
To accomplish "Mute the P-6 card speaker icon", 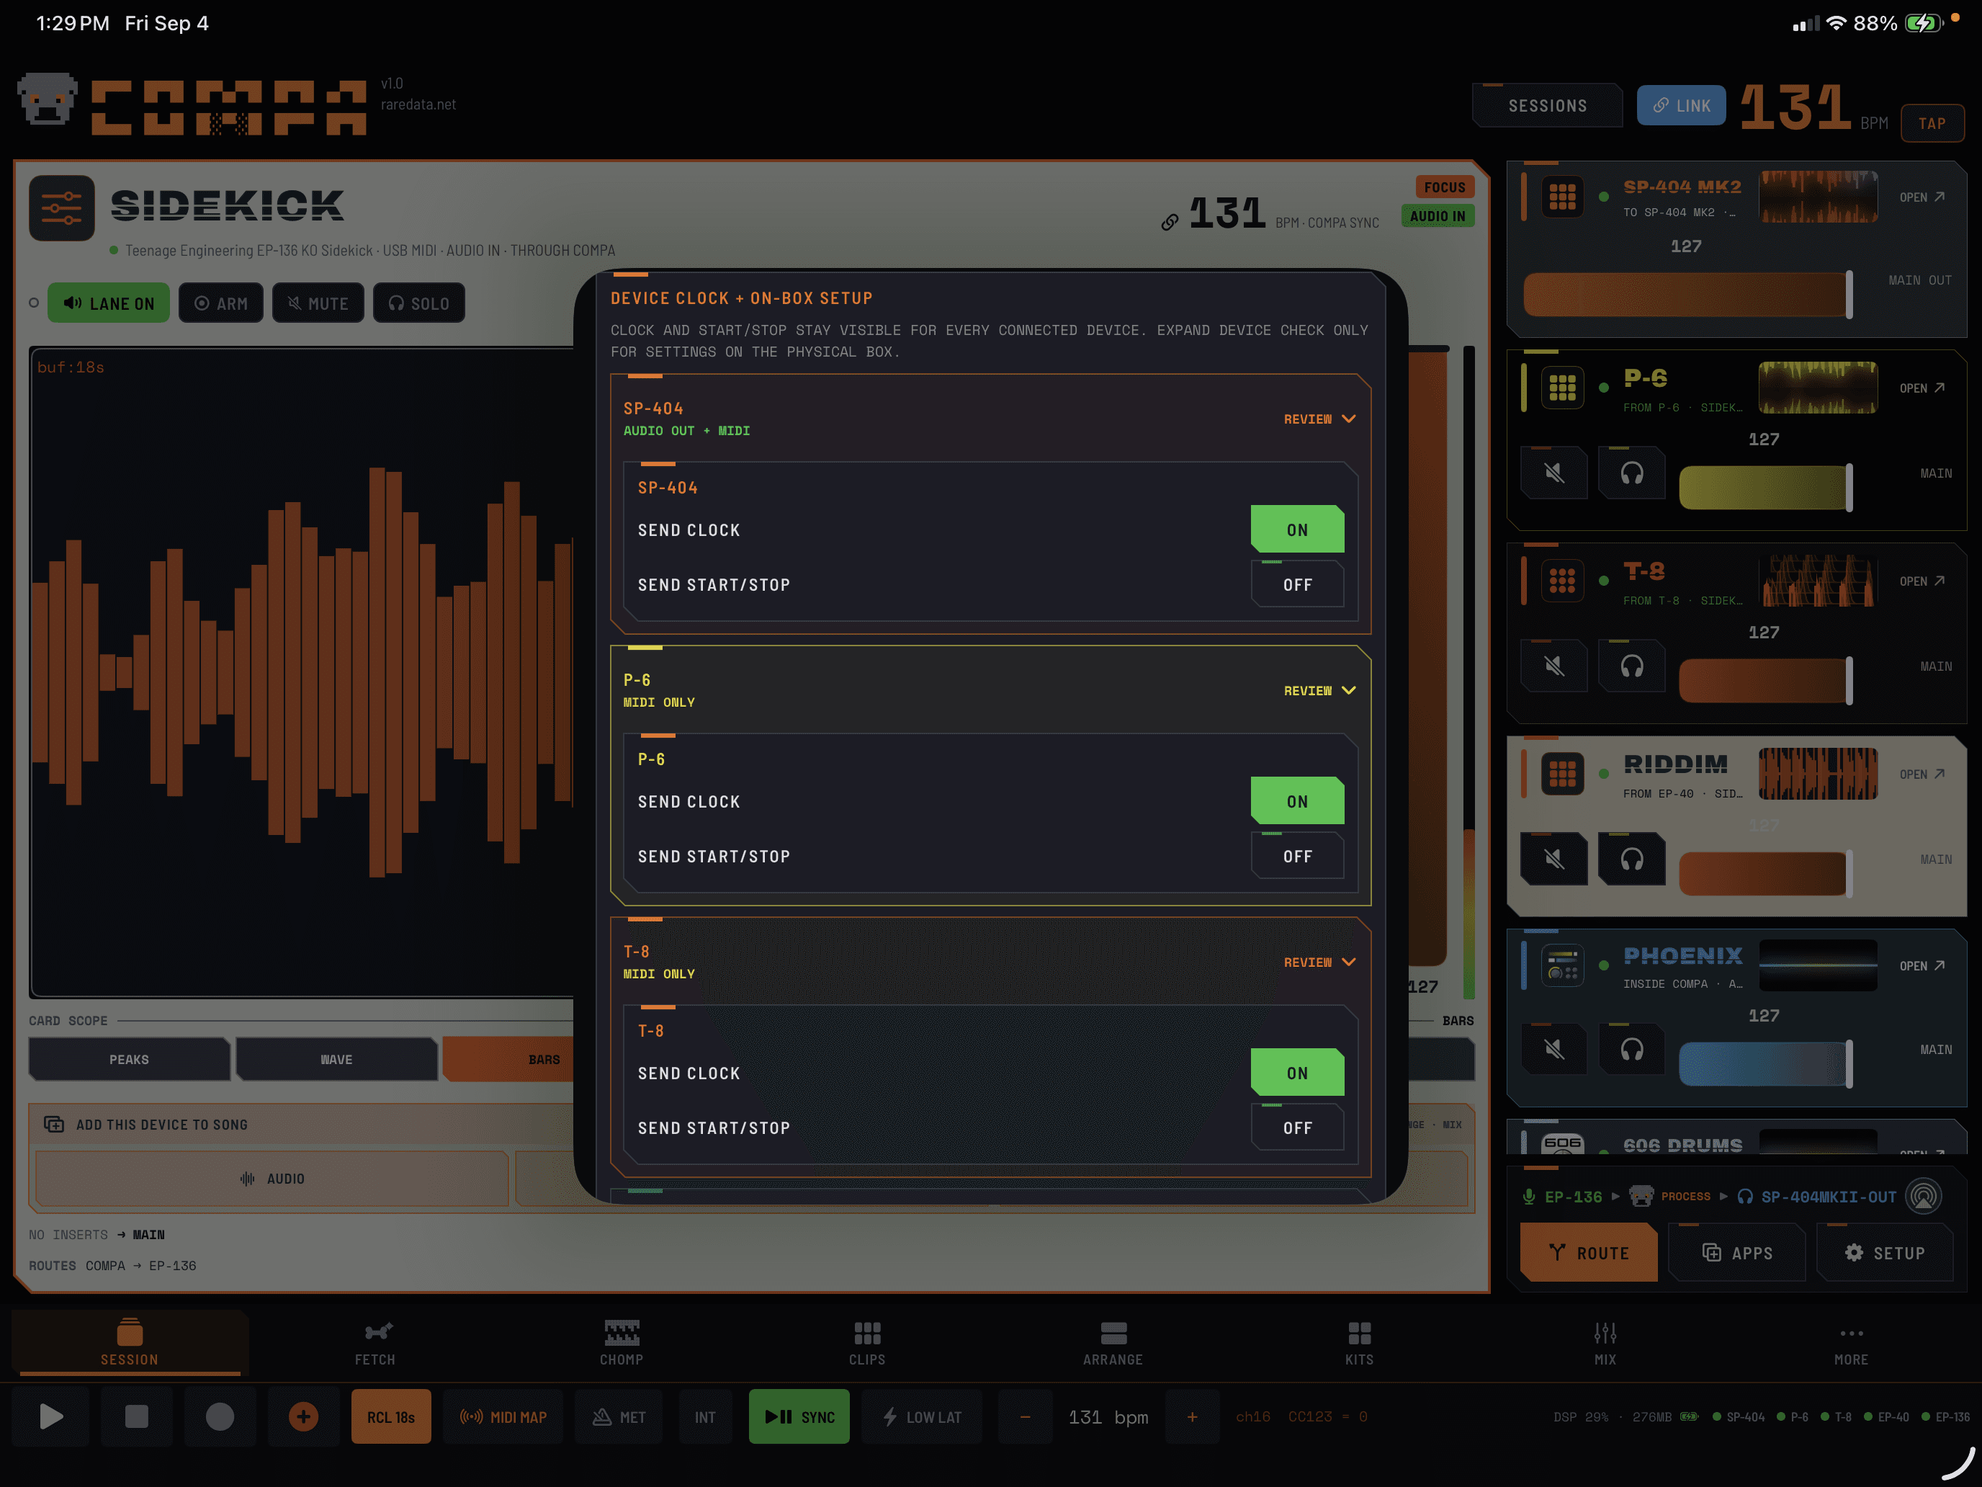I will 1553,473.
